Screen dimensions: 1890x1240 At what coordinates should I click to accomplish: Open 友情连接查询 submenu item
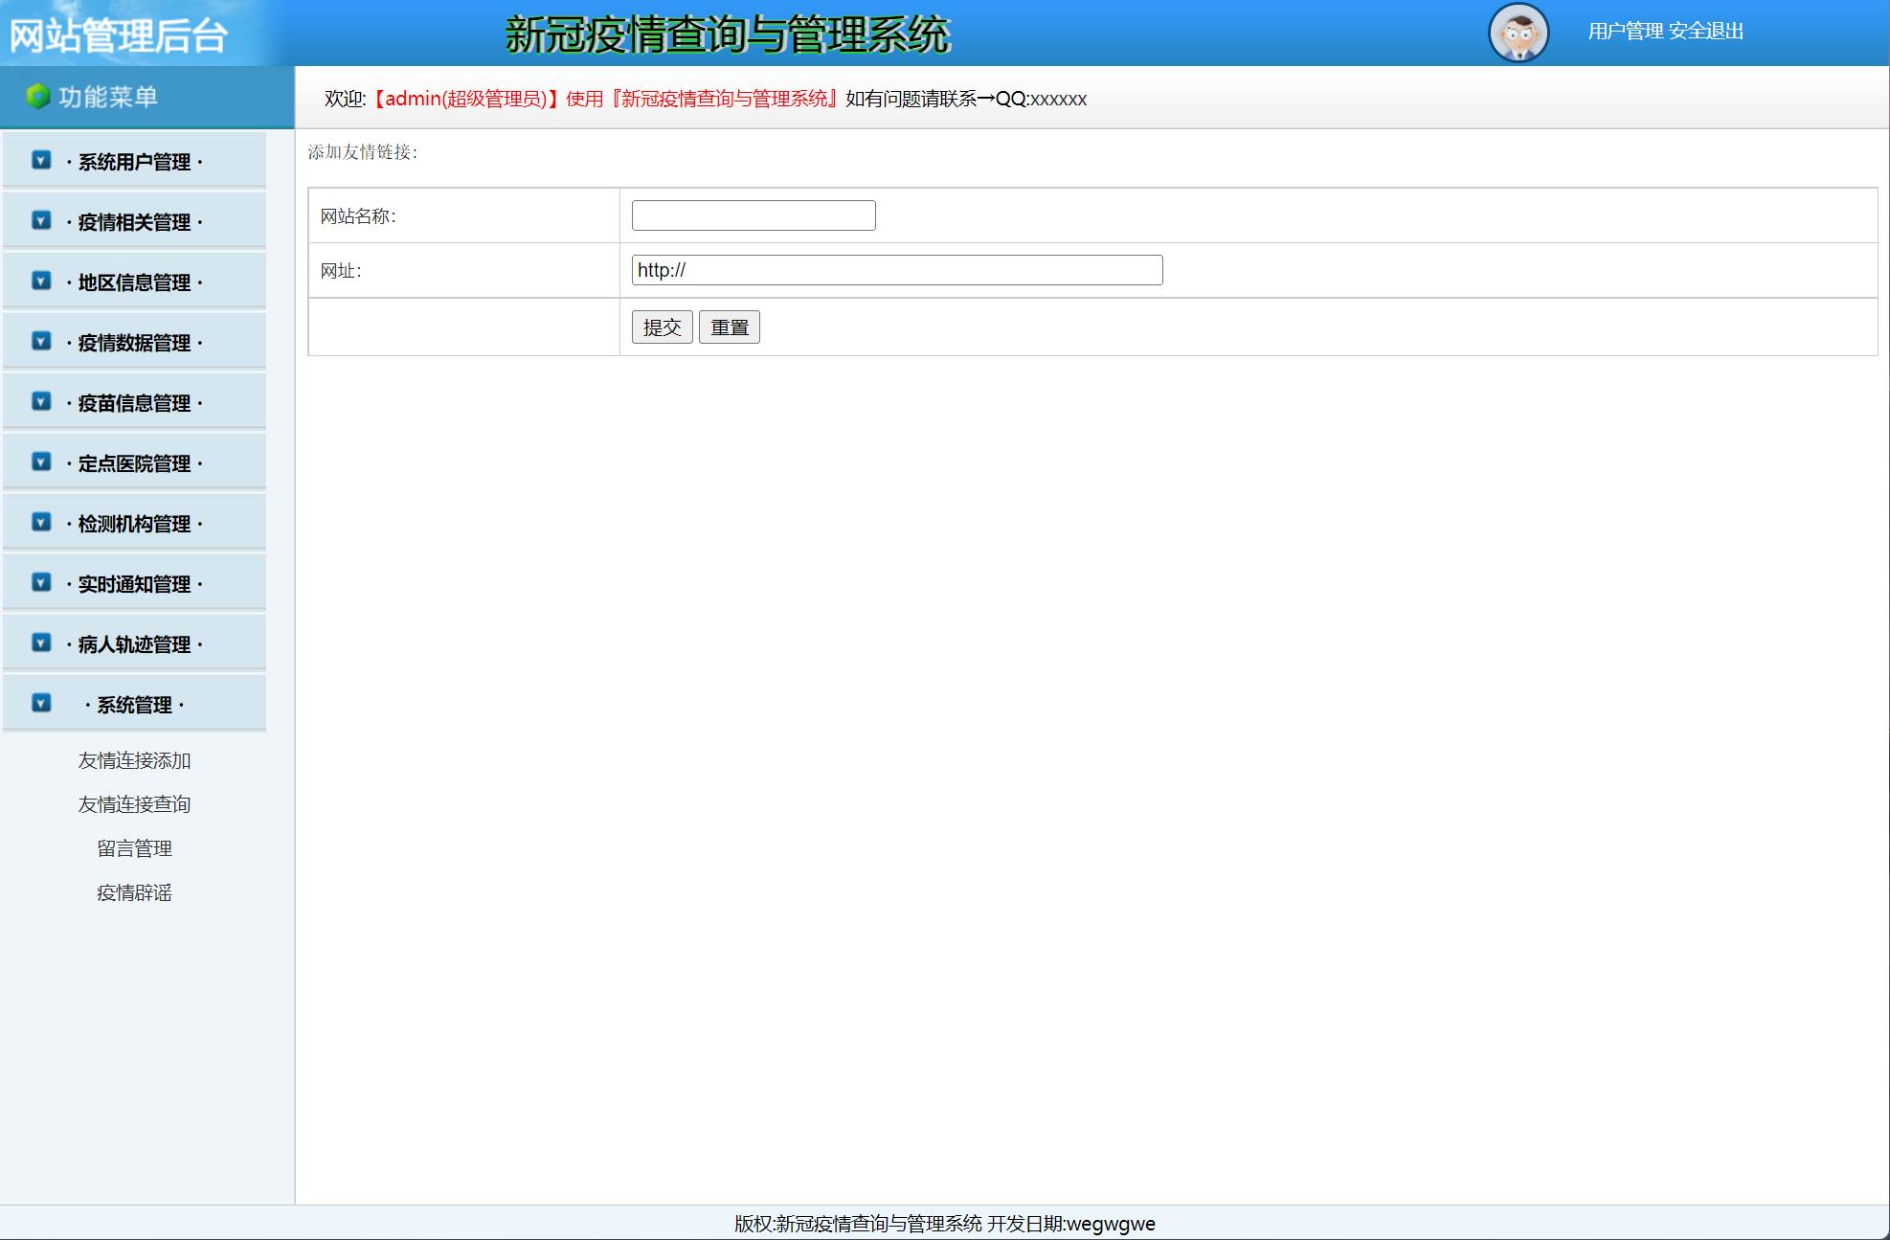point(134,804)
